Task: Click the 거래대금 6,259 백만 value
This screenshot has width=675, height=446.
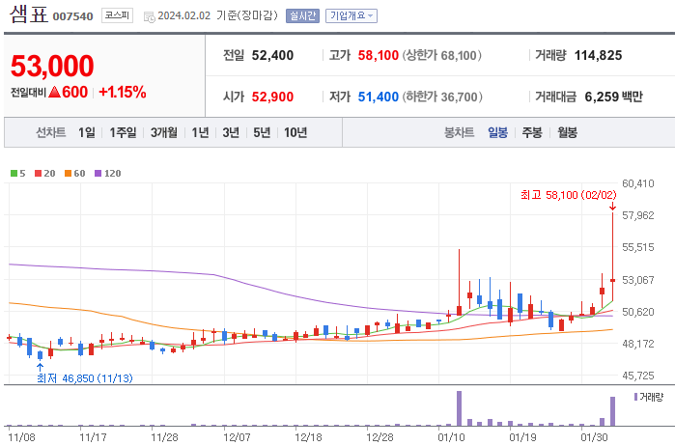Action: (x=613, y=97)
